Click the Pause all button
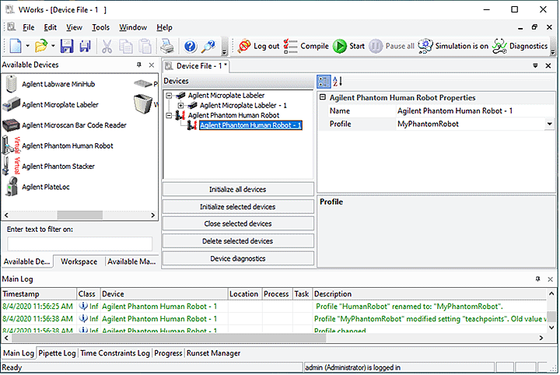Screen dimensions: 560x375 tap(391, 46)
